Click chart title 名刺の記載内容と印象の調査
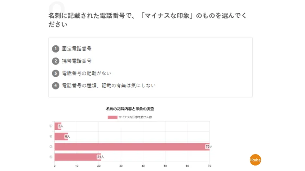Image resolution: width=305 pixels, height=171 pixels. click(x=130, y=109)
